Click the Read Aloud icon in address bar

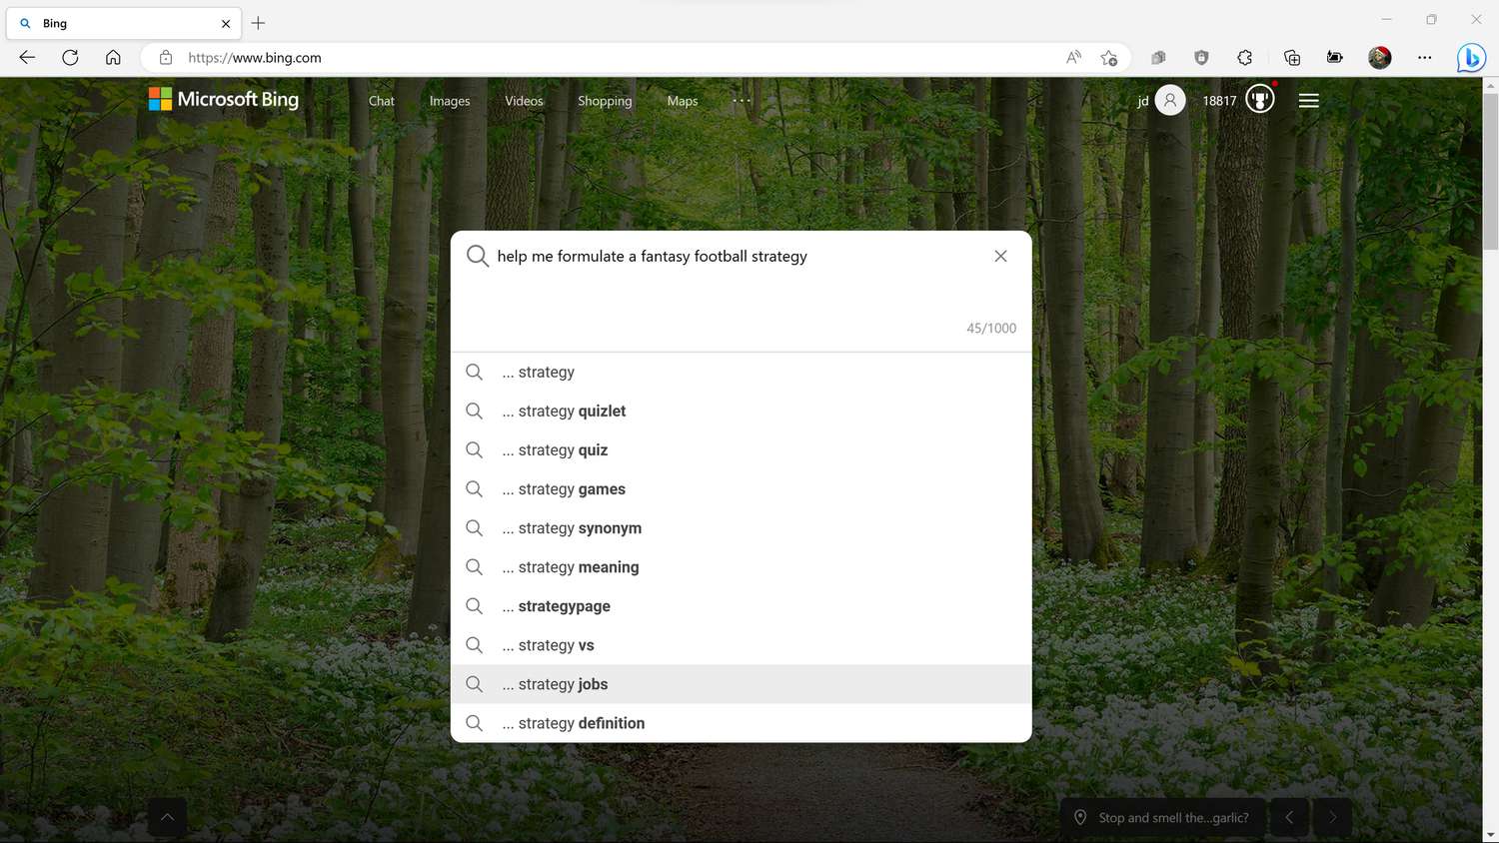[1073, 58]
